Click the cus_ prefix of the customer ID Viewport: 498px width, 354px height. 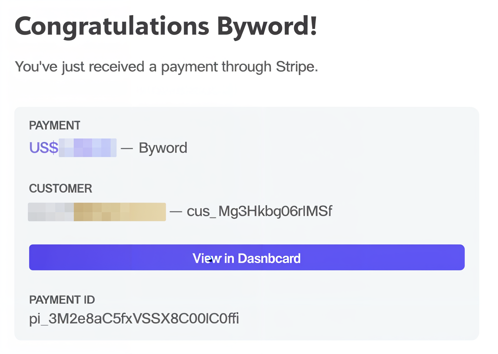coord(200,211)
